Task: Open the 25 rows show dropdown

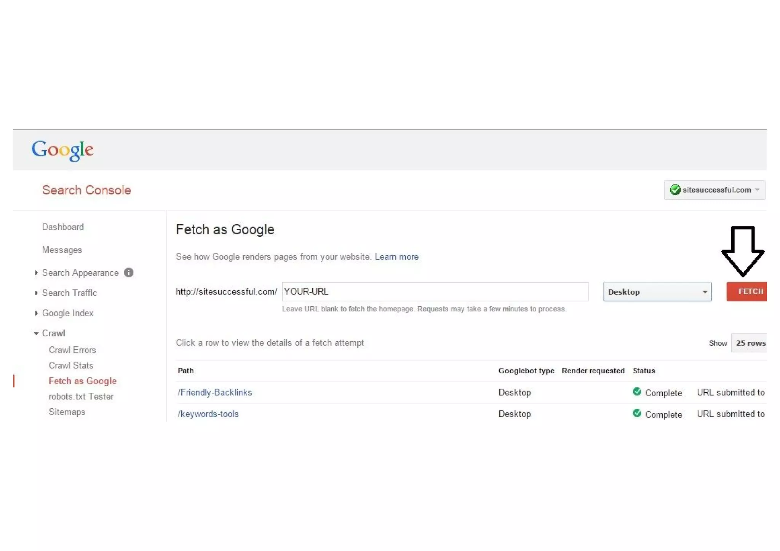Action: point(750,343)
